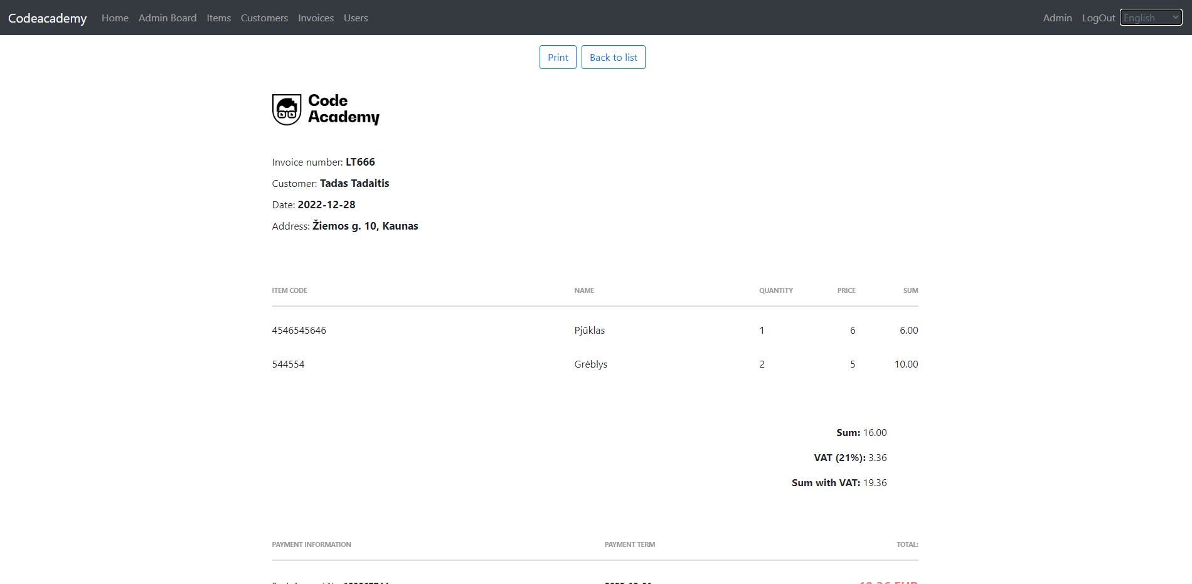Click the customer name Tadas Tadaitis
Viewport: 1192px width, 584px height.
point(354,183)
